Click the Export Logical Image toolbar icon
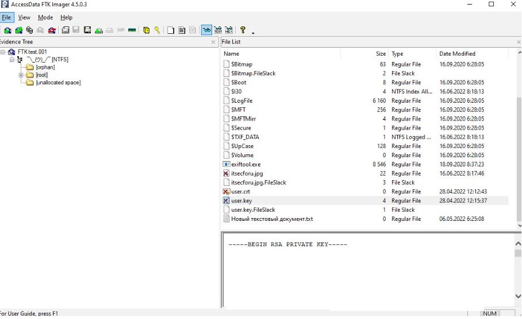 pyautogui.click(x=87, y=30)
